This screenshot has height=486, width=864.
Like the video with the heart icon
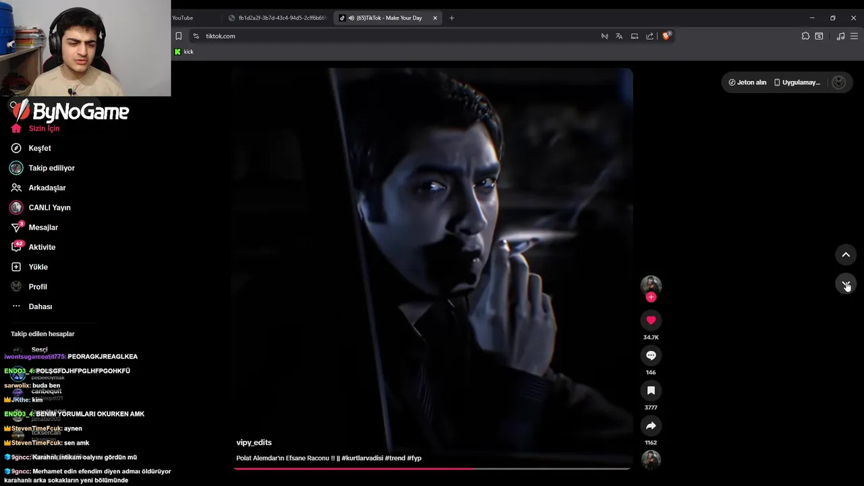pos(651,320)
